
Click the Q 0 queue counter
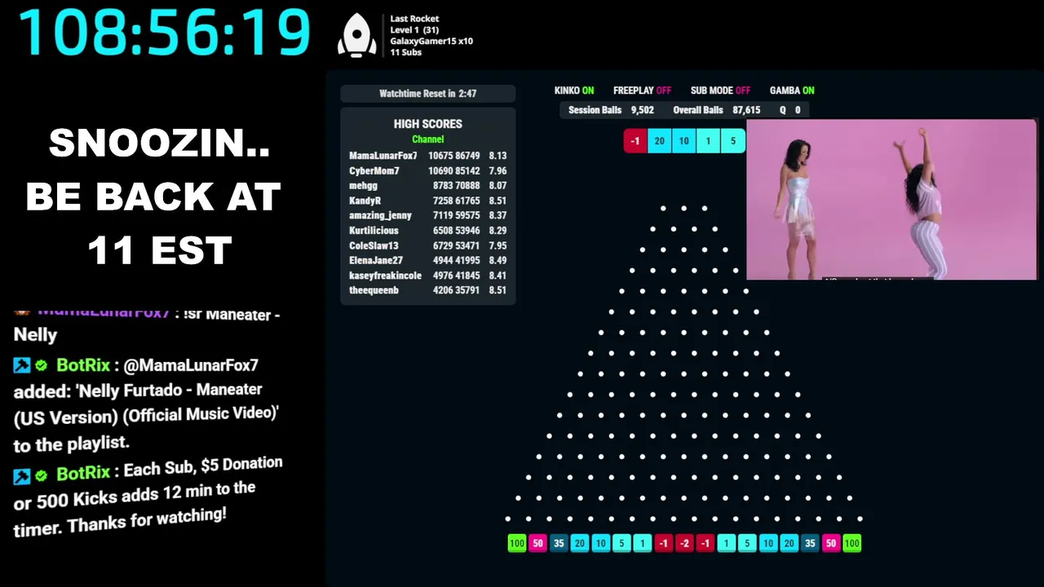790,110
